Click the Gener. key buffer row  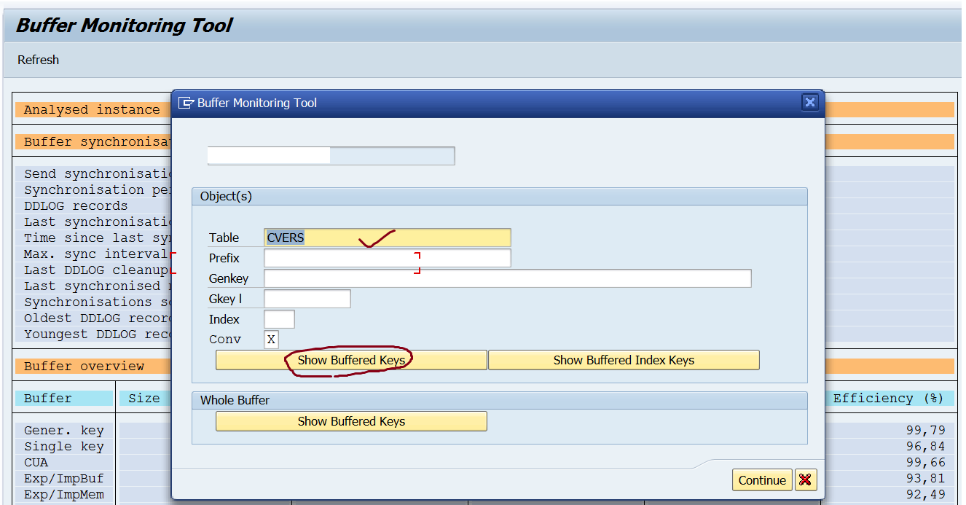click(64, 430)
